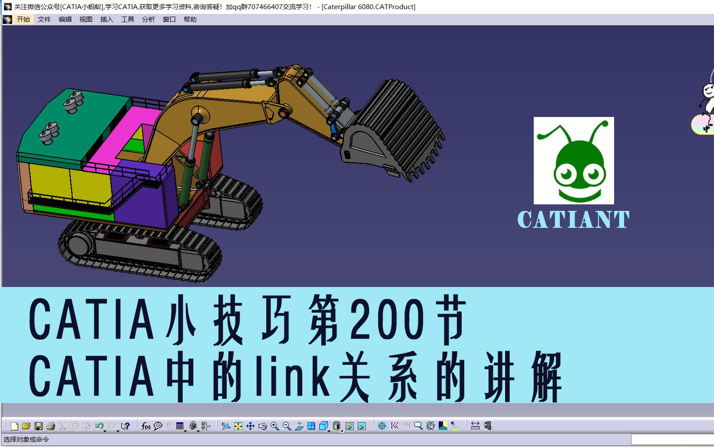Image resolution: width=714 pixels, height=447 pixels.
Task: Click the Zoom In magnifier
Action: (x=274, y=426)
